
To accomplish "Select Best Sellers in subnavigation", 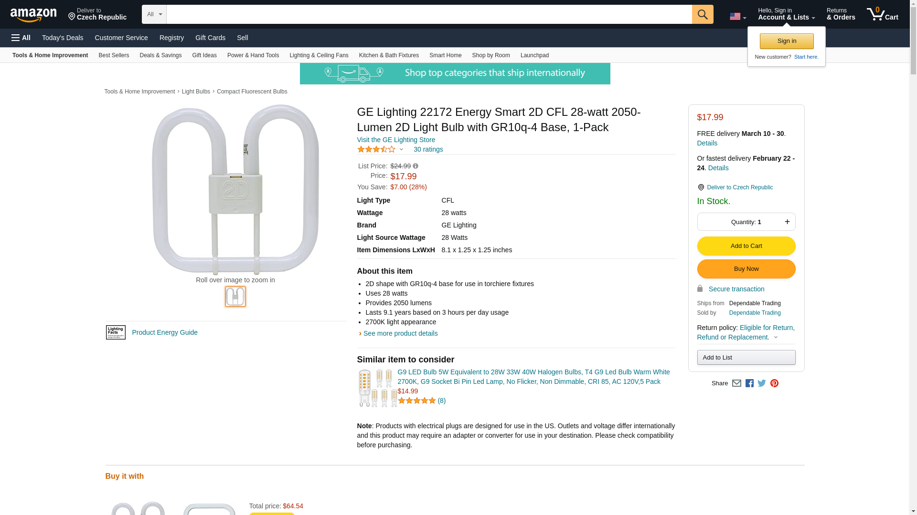I will (x=114, y=55).
